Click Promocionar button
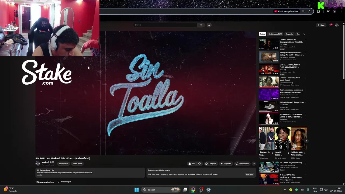The image size is (345, 194). [242, 164]
